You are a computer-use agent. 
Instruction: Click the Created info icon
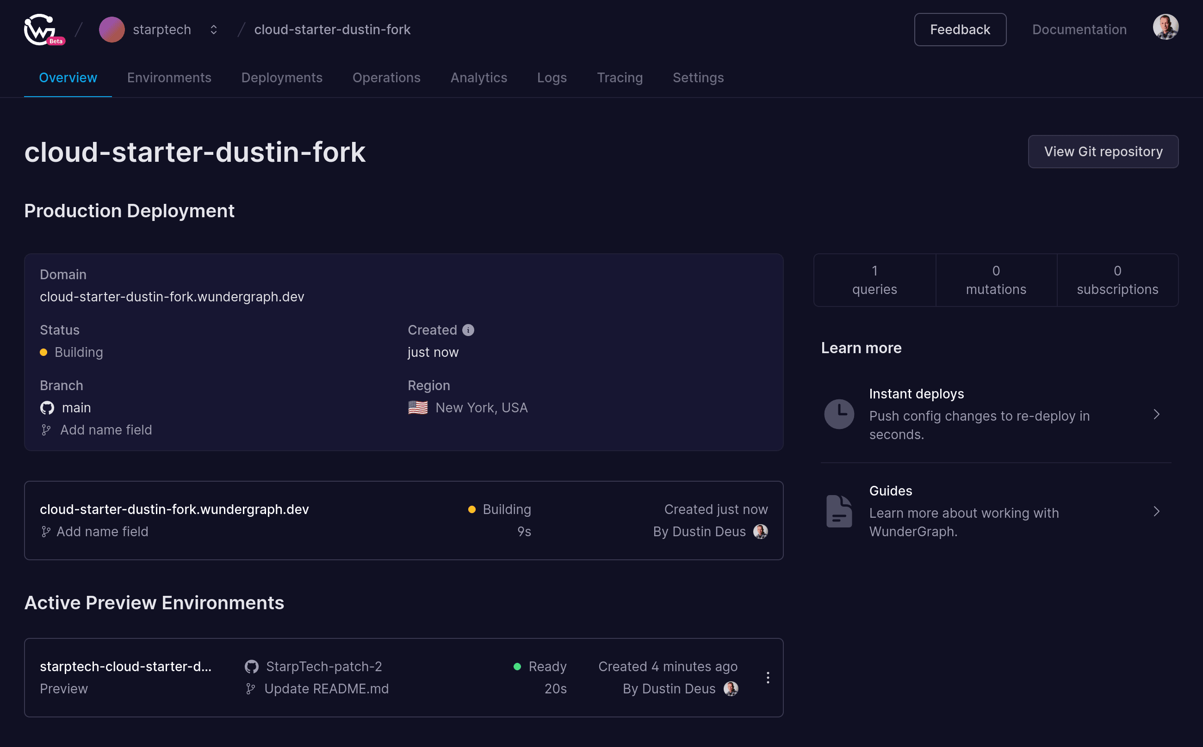[x=468, y=330]
